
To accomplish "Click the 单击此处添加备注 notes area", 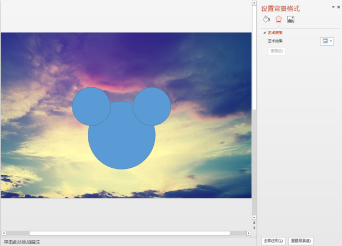I will pyautogui.click(x=22, y=242).
